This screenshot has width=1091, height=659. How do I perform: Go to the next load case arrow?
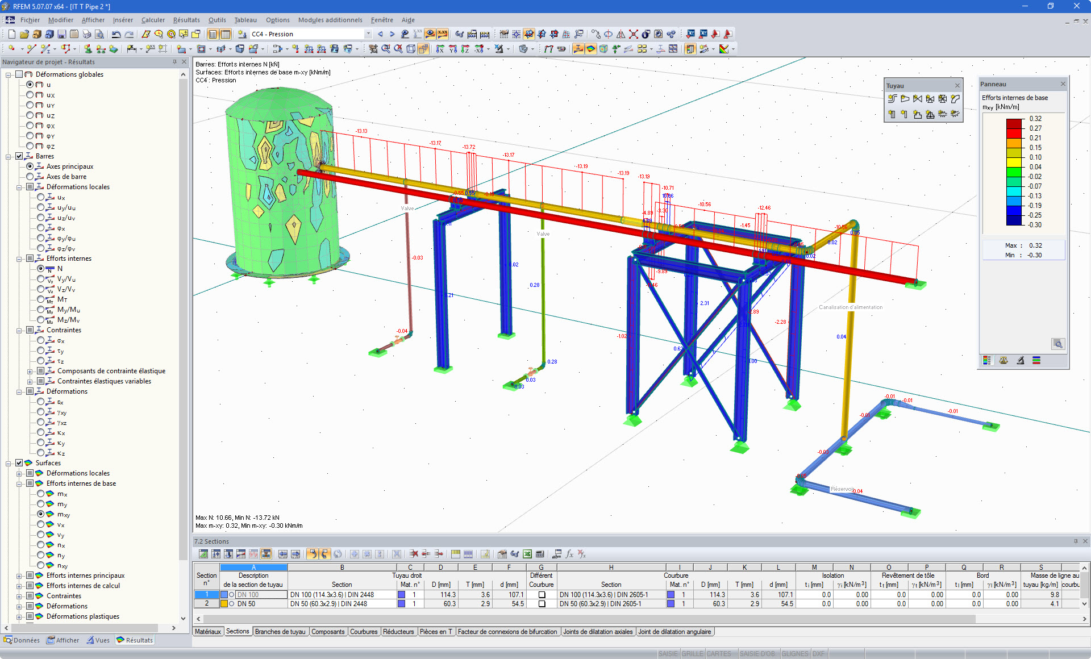tap(392, 34)
